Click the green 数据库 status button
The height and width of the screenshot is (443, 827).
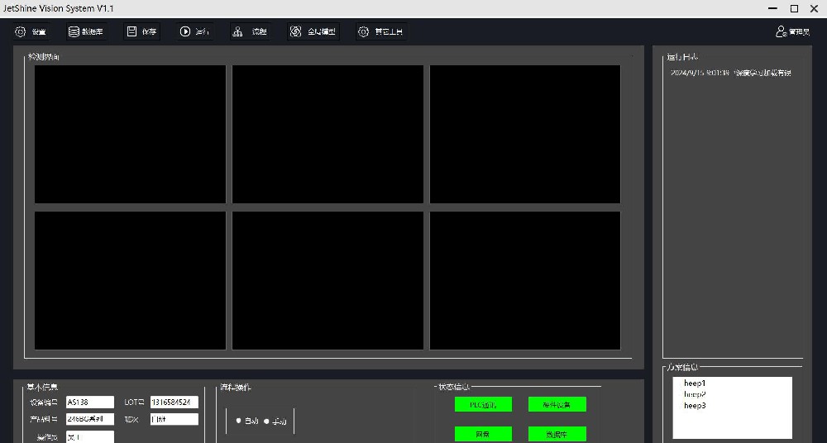(557, 434)
